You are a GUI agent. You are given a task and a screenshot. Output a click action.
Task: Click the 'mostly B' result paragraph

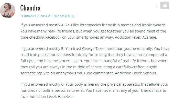95,61
